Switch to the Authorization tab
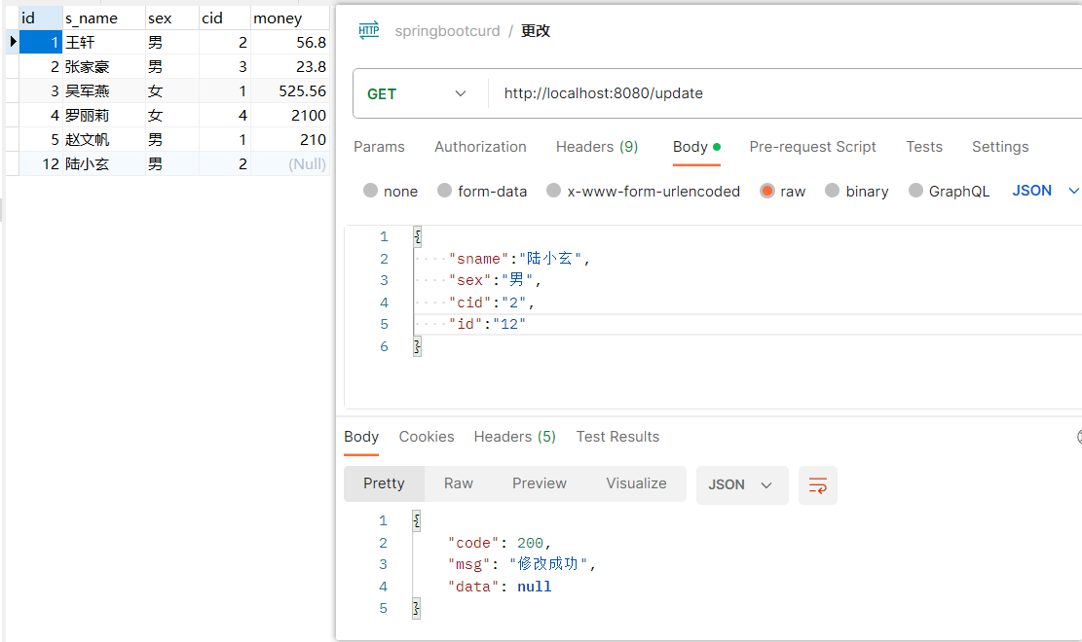This screenshot has width=1082, height=642. [480, 147]
